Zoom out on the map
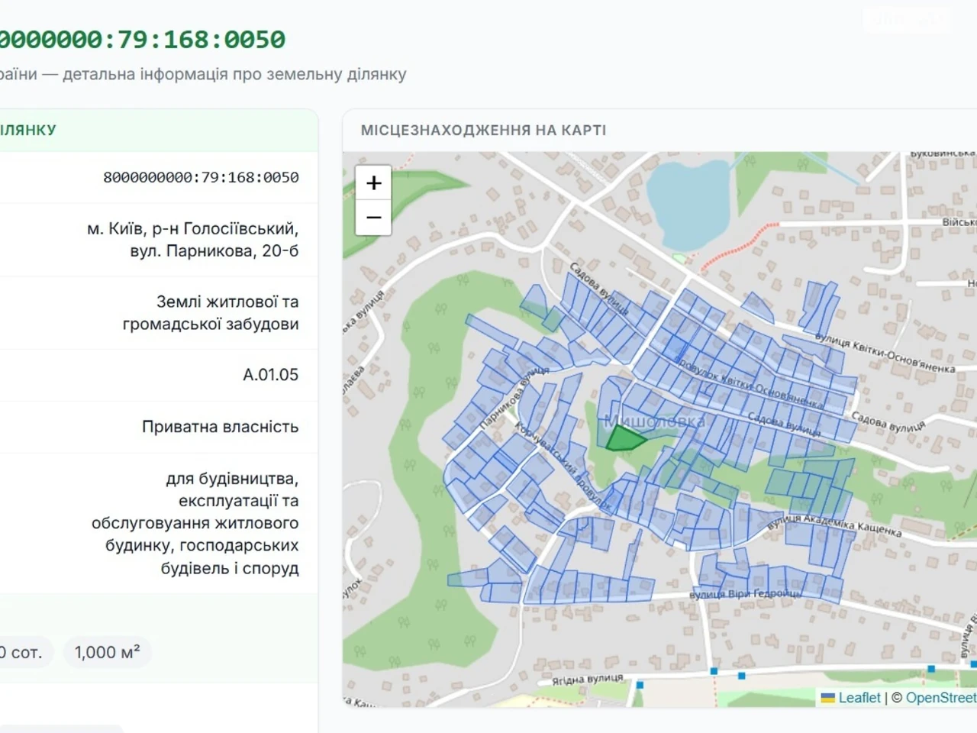The width and height of the screenshot is (977, 733). [x=374, y=218]
